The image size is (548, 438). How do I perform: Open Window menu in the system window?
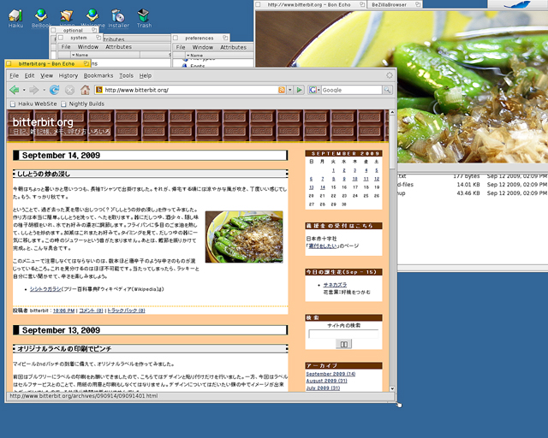pos(87,47)
